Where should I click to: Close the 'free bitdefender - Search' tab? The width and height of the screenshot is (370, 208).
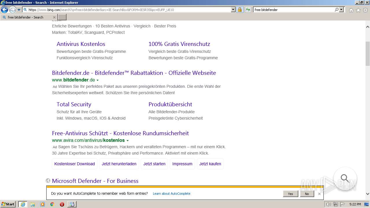pos(54,17)
